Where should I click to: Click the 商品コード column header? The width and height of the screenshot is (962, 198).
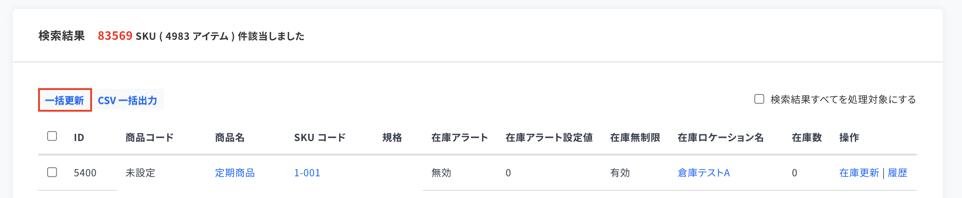click(x=150, y=137)
